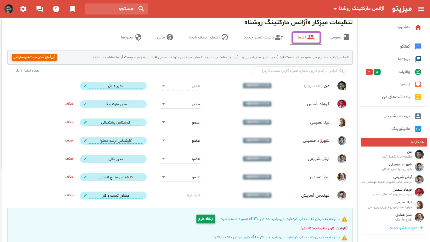Click the search magnifier icon in the top bar
Screen dimensions: 430x242
pyautogui.click(x=141, y=9)
